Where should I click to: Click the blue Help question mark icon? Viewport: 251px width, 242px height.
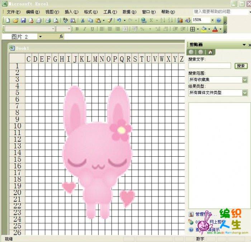pyautogui.click(x=219, y=20)
